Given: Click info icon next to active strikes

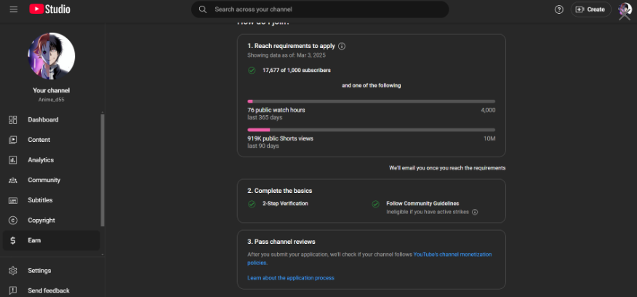Looking at the screenshot, I should pyautogui.click(x=475, y=213).
